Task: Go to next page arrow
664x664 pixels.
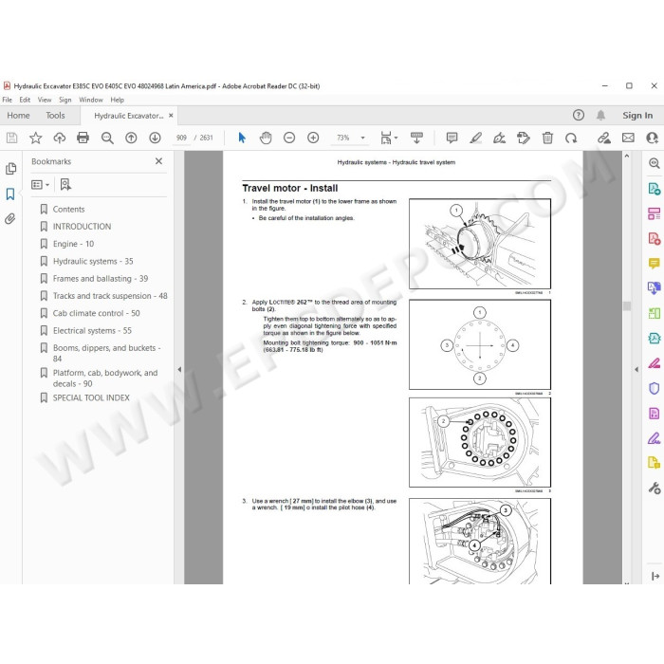Action: tap(155, 138)
